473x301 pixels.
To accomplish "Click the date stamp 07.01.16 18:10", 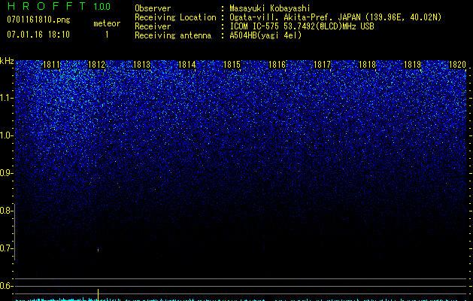I will [38, 35].
